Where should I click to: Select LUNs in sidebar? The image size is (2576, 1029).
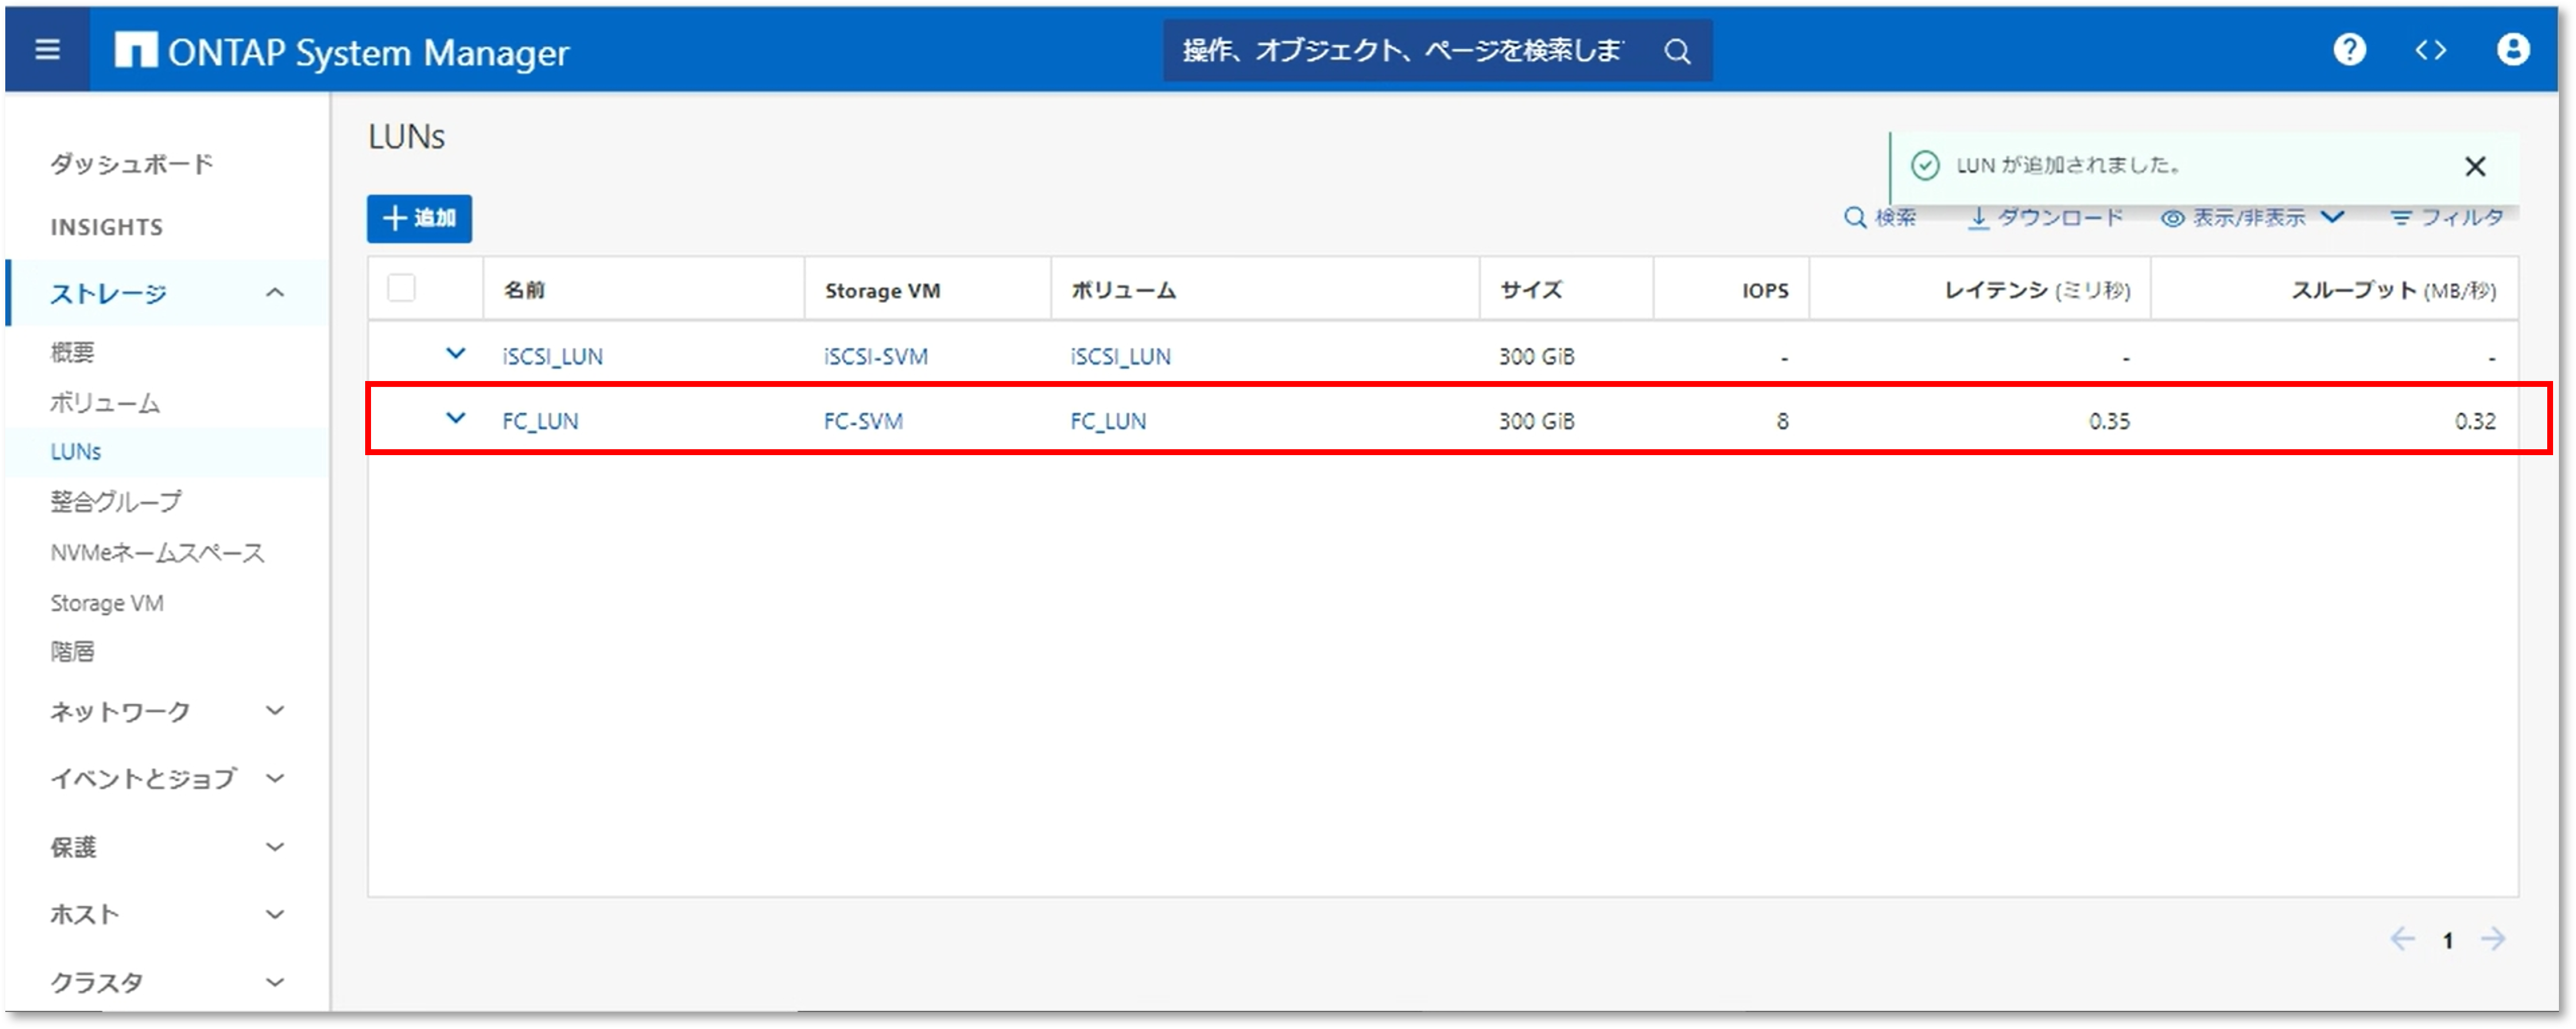pos(76,452)
